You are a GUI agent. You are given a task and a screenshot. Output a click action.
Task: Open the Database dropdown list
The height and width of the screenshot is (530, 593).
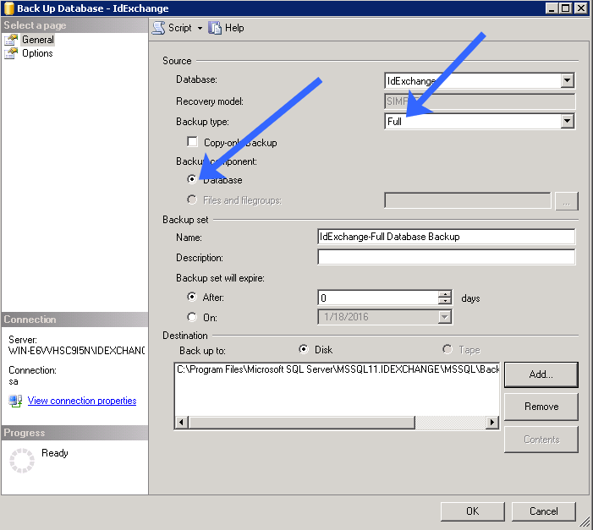[x=567, y=80]
